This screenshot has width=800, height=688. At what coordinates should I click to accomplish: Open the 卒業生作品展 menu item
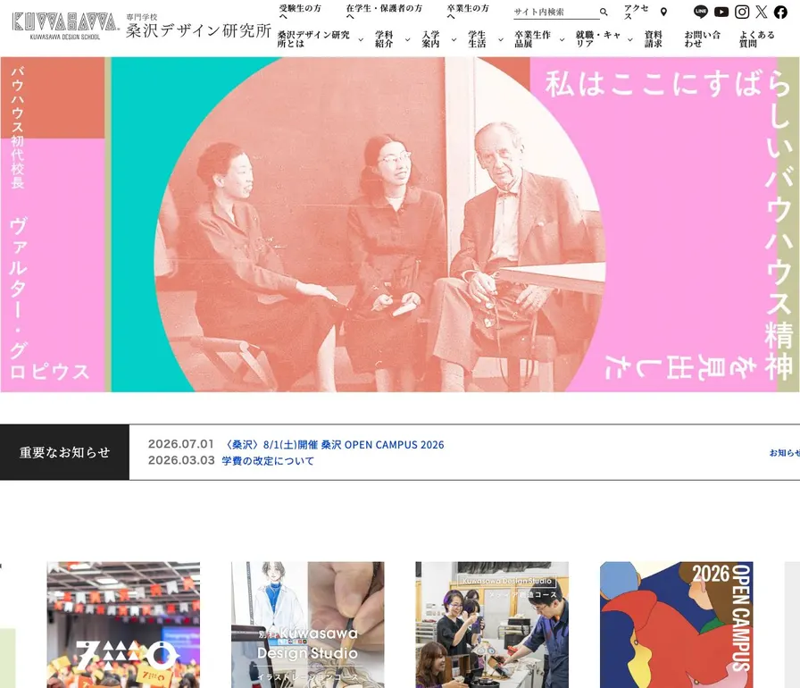pos(532,39)
